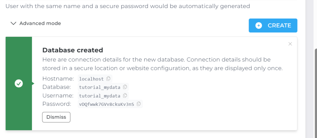Click the auto-generated user hint text
Viewport: 317px width, 138px height.
coord(128,6)
